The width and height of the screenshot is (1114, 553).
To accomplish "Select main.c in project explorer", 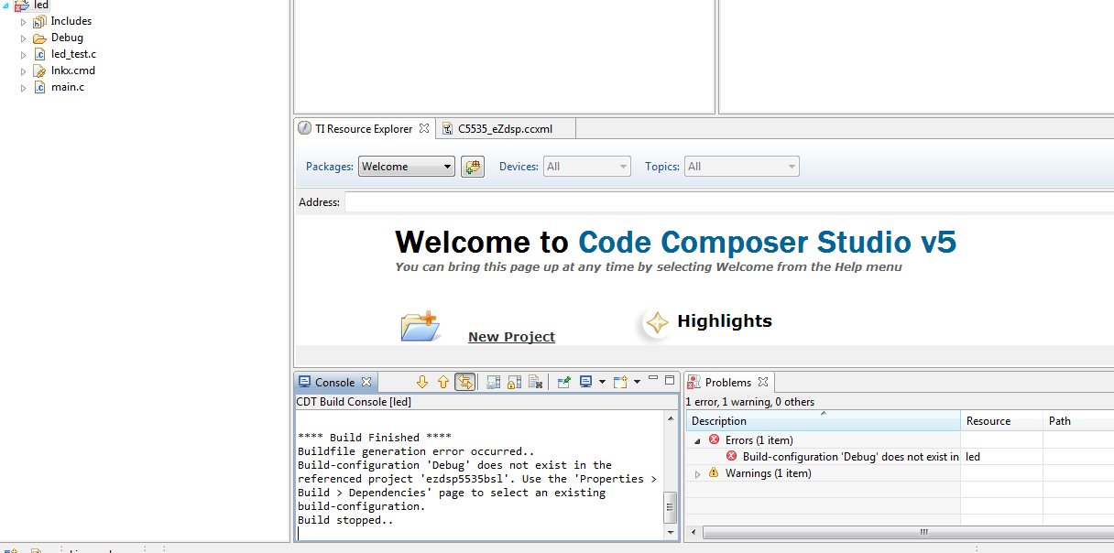I will point(68,87).
